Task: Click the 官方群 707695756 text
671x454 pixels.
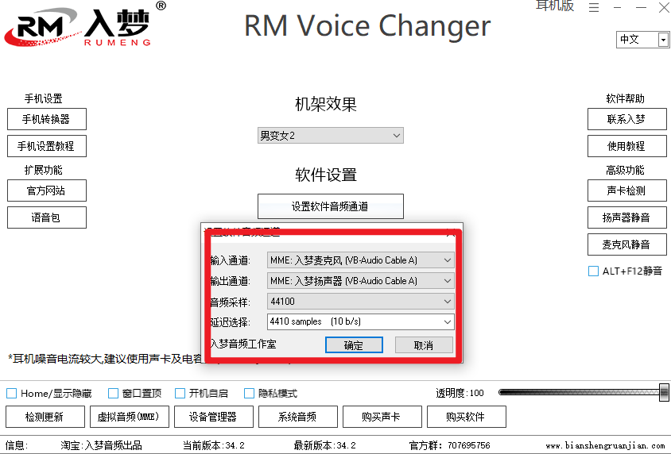Action: click(x=450, y=445)
